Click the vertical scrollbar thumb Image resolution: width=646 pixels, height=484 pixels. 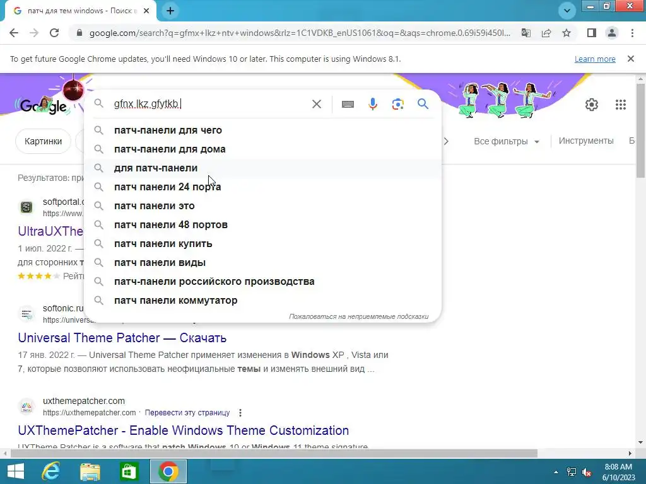(640, 130)
